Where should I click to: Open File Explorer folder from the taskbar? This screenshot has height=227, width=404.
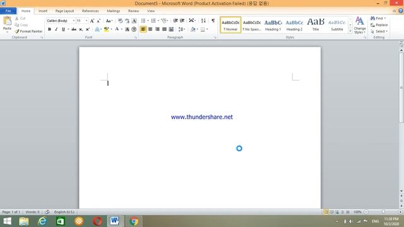24,221
